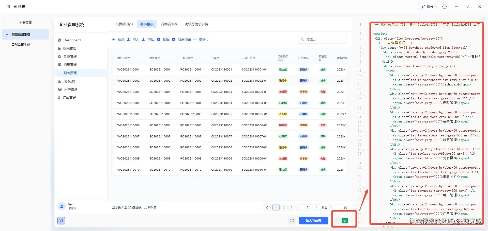Select the V1 version button
The image size is (488, 231).
[61, 221]
